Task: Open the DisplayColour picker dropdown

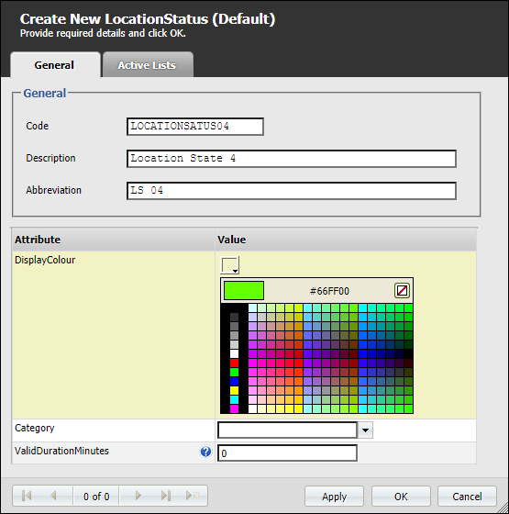Action: tap(229, 265)
